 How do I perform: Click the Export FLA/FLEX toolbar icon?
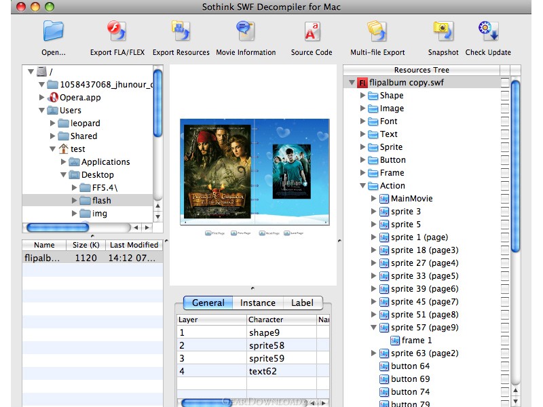click(x=117, y=31)
